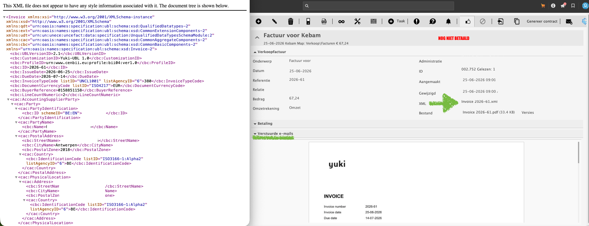Click the thumbs up approve icon
This screenshot has width=589, height=226.
point(468,21)
